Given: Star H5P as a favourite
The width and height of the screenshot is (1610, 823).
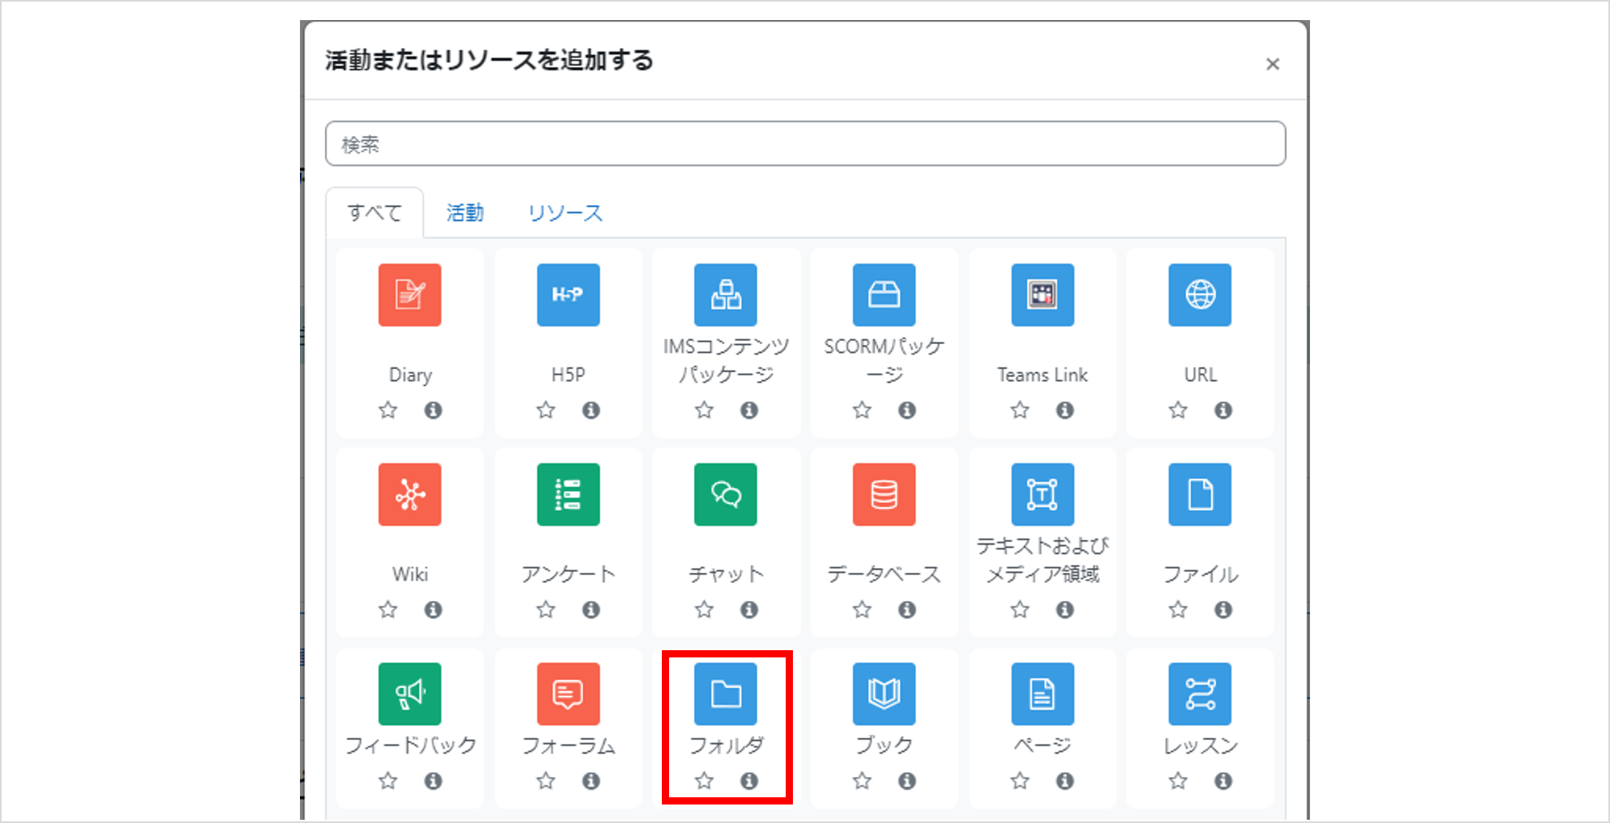Looking at the screenshot, I should pos(546,410).
